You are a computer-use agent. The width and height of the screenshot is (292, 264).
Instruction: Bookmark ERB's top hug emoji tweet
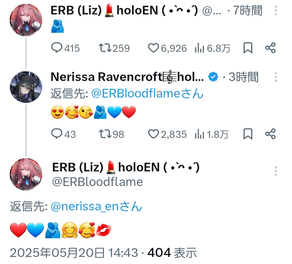point(248,48)
